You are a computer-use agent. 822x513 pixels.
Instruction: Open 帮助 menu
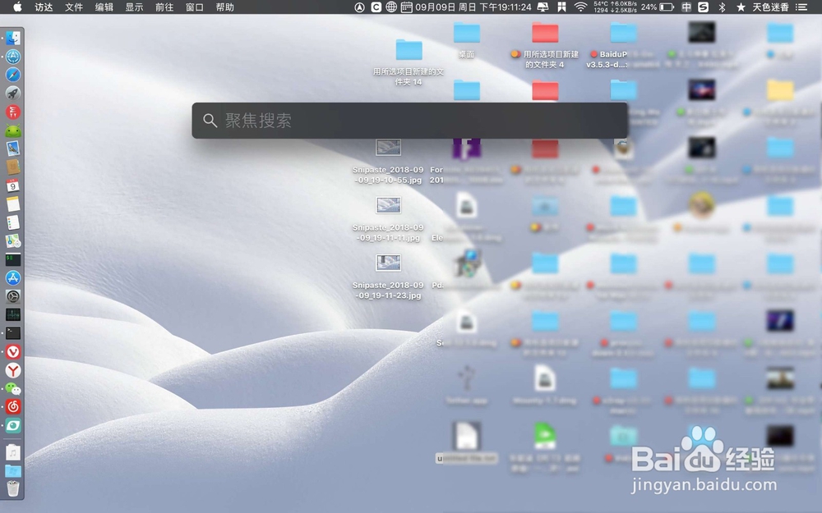pos(225,7)
